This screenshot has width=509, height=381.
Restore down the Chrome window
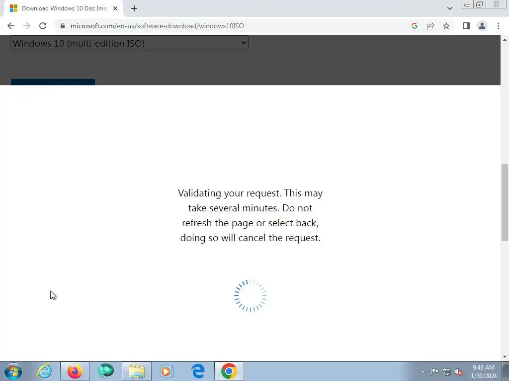tap(479, 4)
